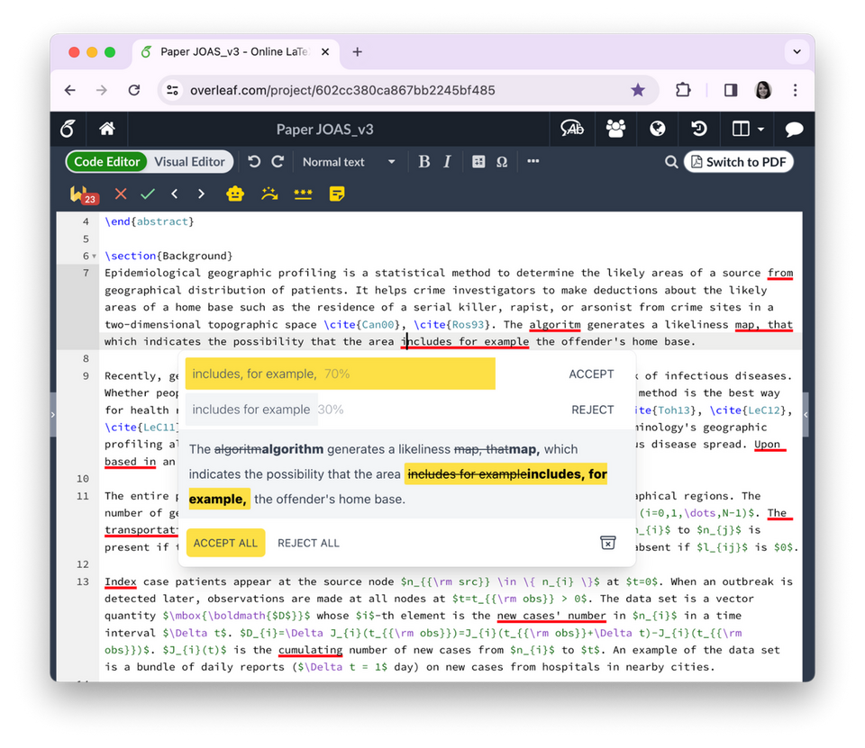Click the underlined phrase "new cases' number"
Viewport: 865px width, 748px height.
pyautogui.click(x=551, y=616)
